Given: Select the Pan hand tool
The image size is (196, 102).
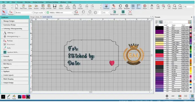Looking at the screenshot, I should tap(152, 6).
